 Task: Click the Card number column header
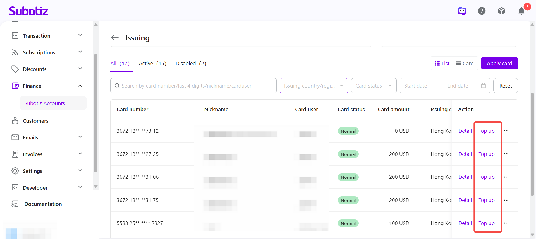132,109
